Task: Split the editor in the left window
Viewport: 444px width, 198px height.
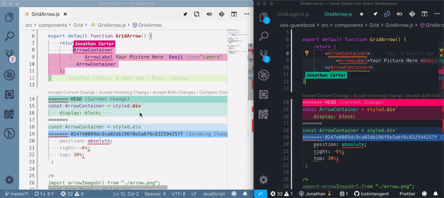Action: tap(234, 14)
